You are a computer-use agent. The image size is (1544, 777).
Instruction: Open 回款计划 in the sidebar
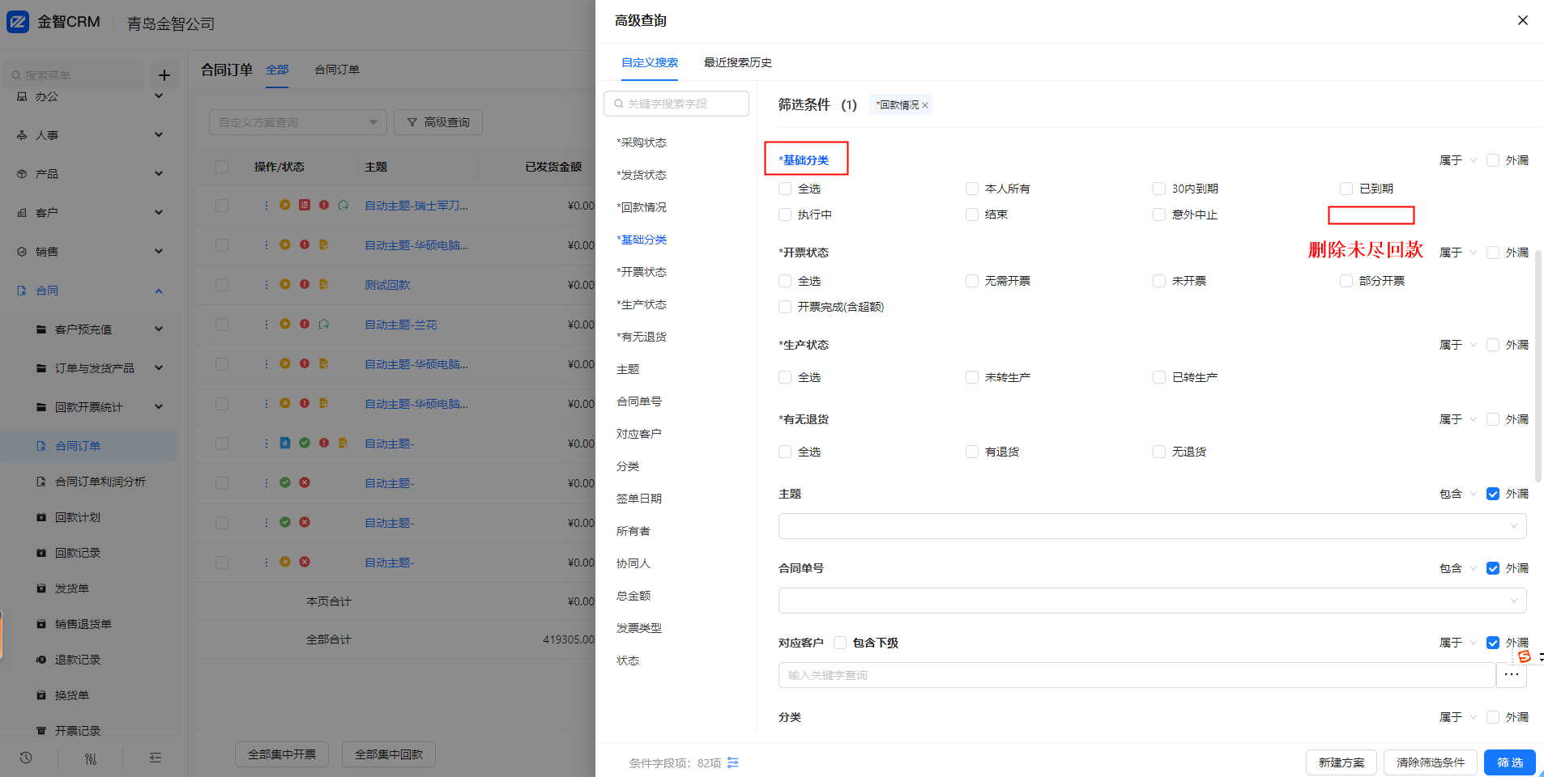[78, 517]
